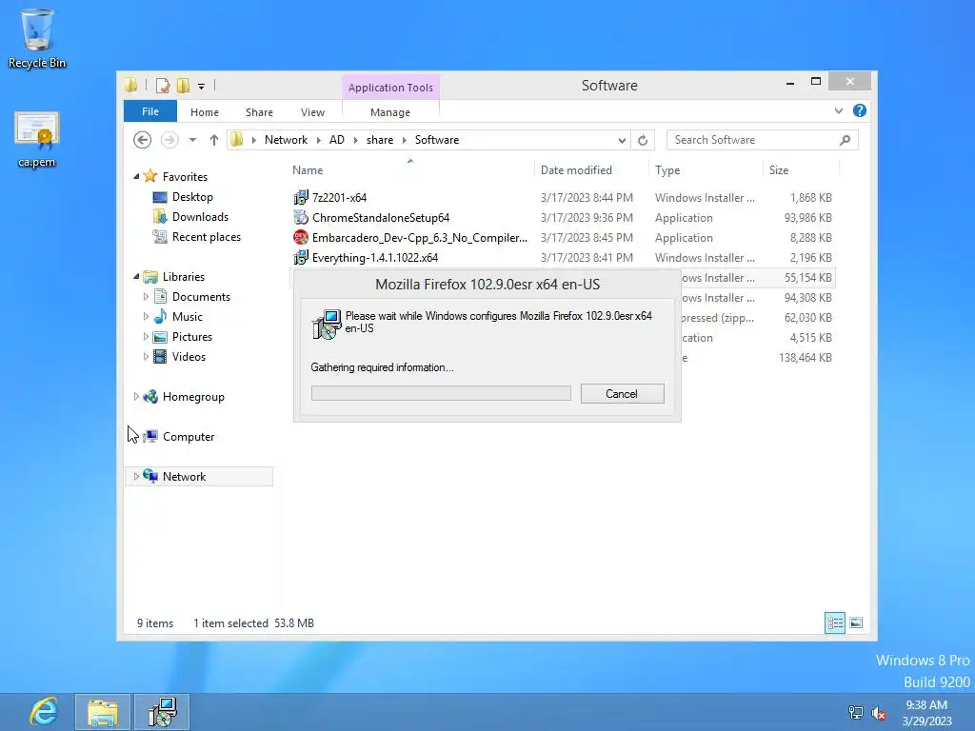Switch to Large icons view layout icon
The width and height of the screenshot is (975, 731).
[856, 622]
